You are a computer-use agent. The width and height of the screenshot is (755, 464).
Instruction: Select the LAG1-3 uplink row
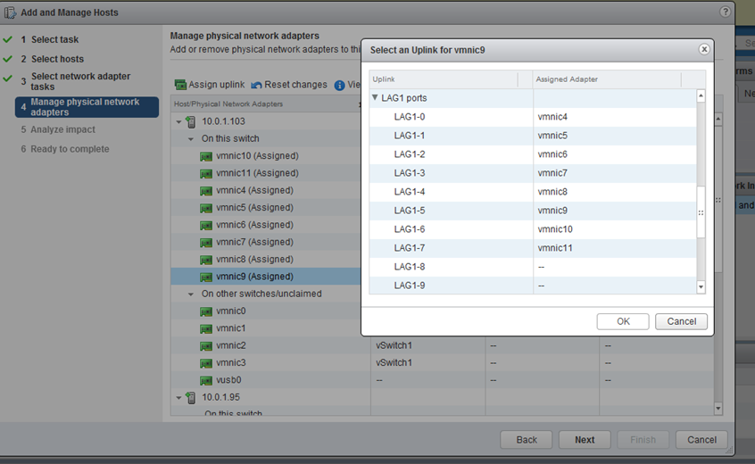tap(533, 173)
